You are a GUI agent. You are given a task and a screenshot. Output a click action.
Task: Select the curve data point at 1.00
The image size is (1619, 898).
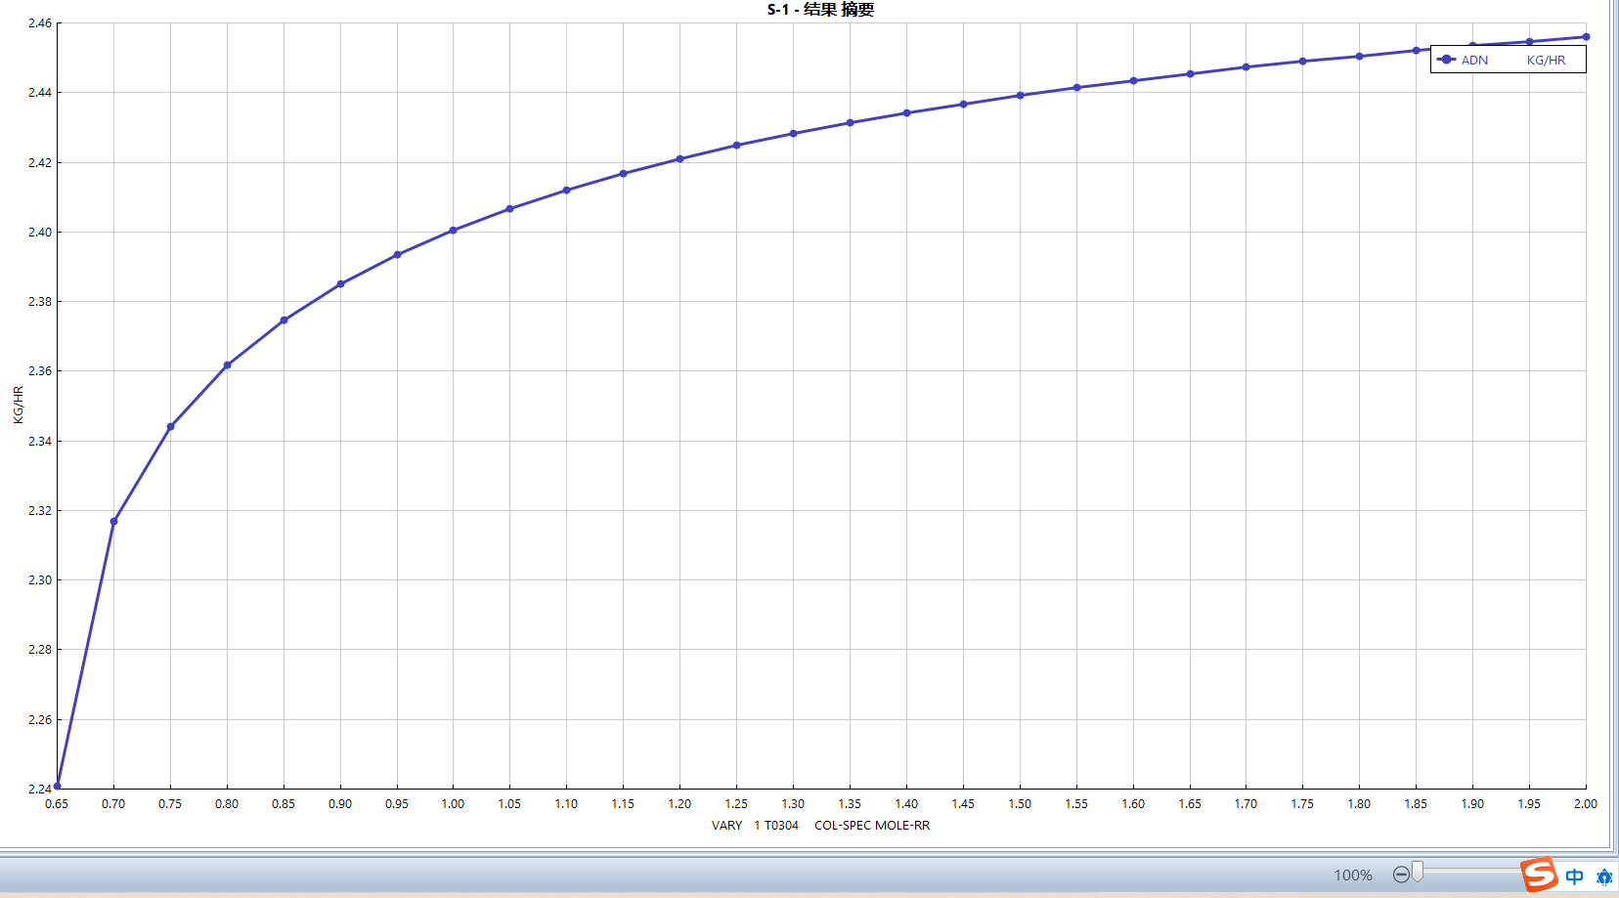pyautogui.click(x=453, y=231)
